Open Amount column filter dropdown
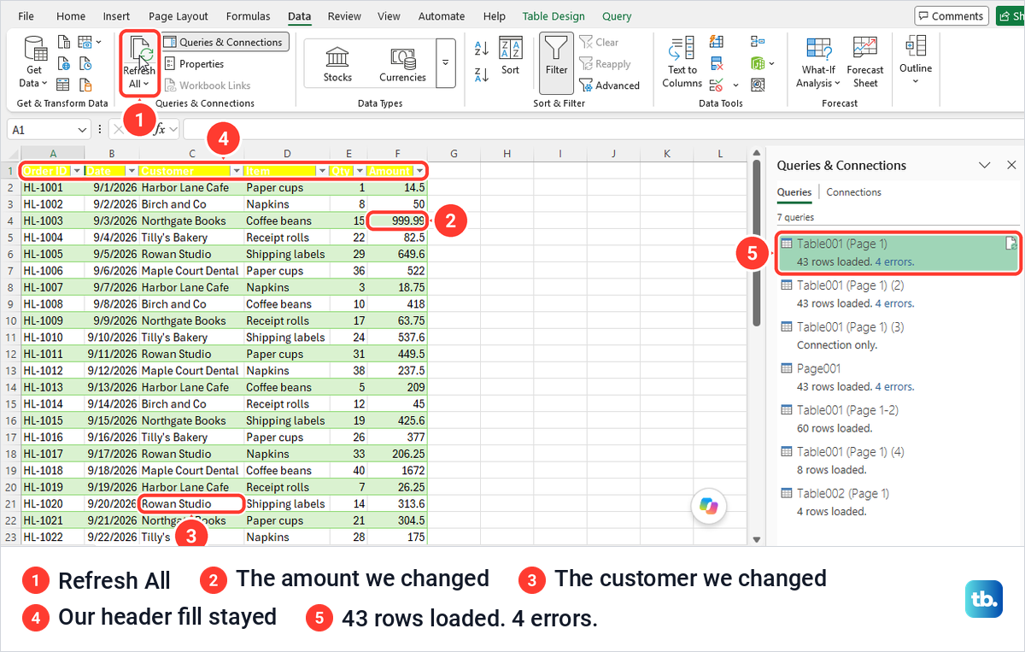The width and height of the screenshot is (1025, 652). click(x=419, y=171)
